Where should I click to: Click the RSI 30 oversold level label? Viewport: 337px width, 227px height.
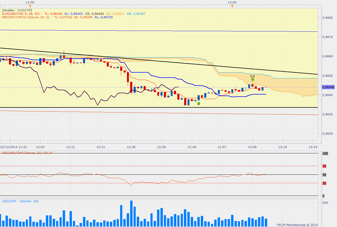click(x=324, y=183)
